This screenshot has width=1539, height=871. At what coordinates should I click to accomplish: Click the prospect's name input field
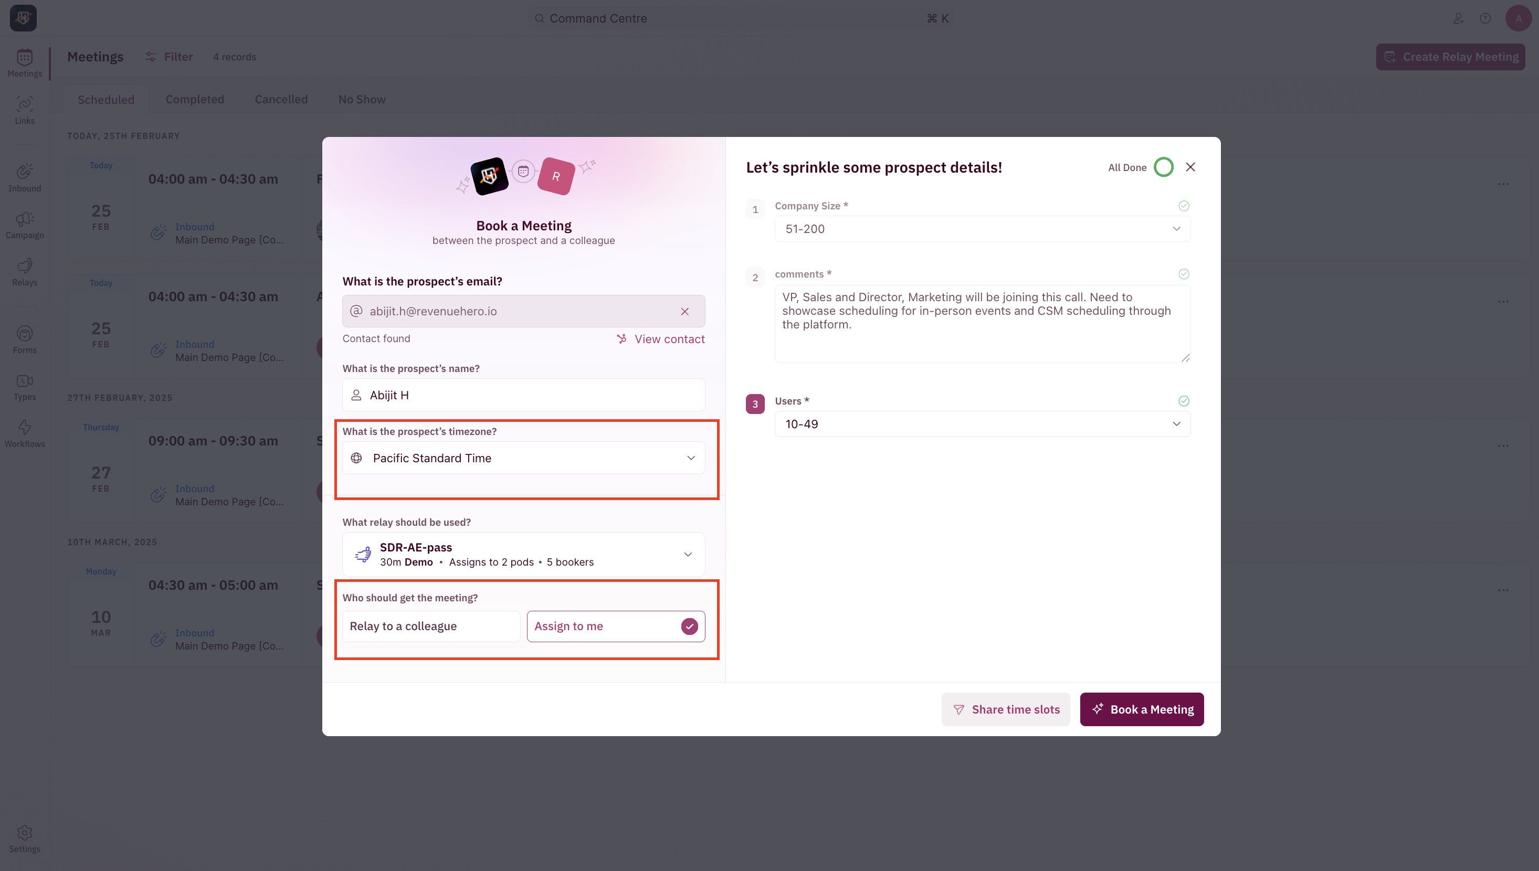pos(523,395)
